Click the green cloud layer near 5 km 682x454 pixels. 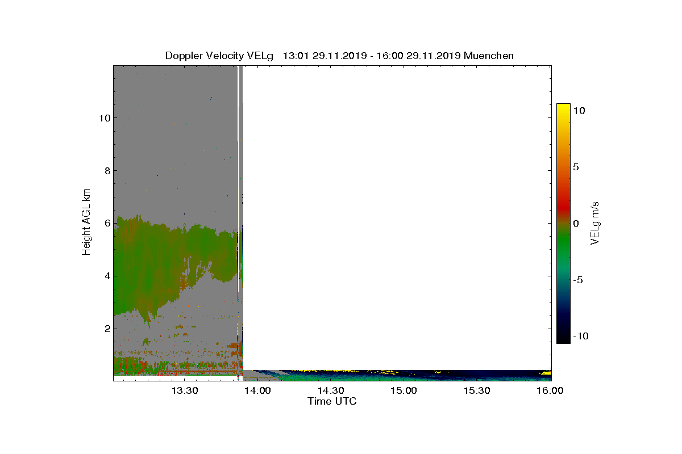(x=170, y=261)
